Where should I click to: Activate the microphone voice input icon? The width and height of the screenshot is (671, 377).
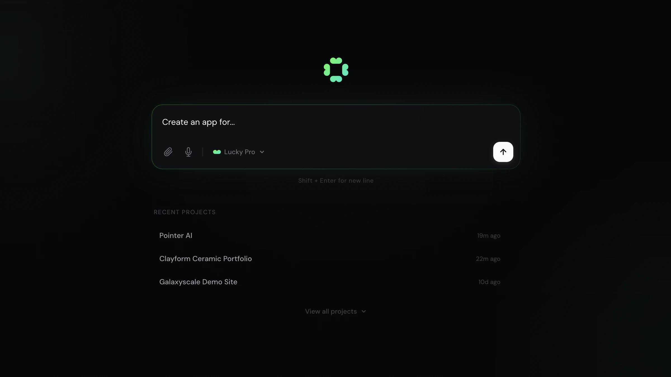(x=188, y=152)
